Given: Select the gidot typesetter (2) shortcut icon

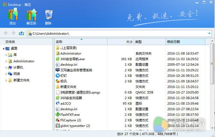Looking at the screenshot, I should pos(58,126).
